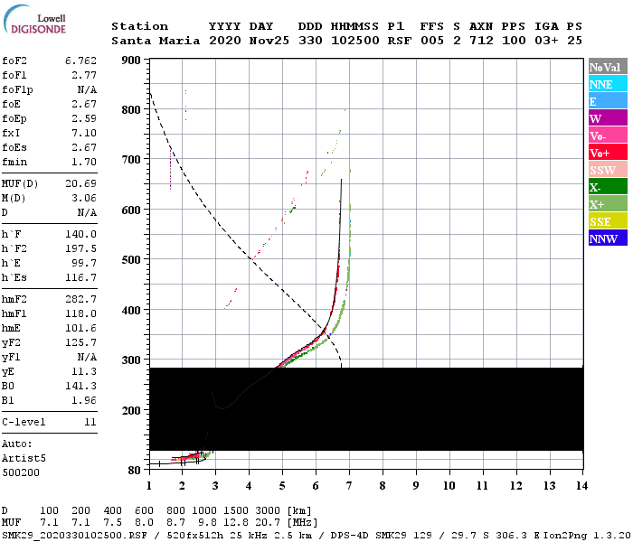Click the Artist5 auto-scaling label
The image size is (633, 542).
[x=24, y=459]
